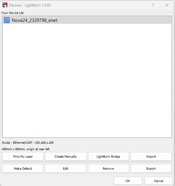Click the Your Device List label
Screen dimensions: 175x186
[x=12, y=13]
